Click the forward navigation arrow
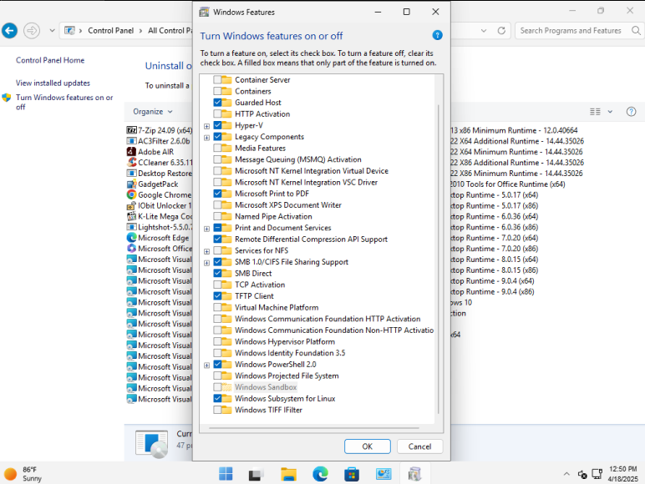This screenshot has height=484, width=645. (x=32, y=30)
